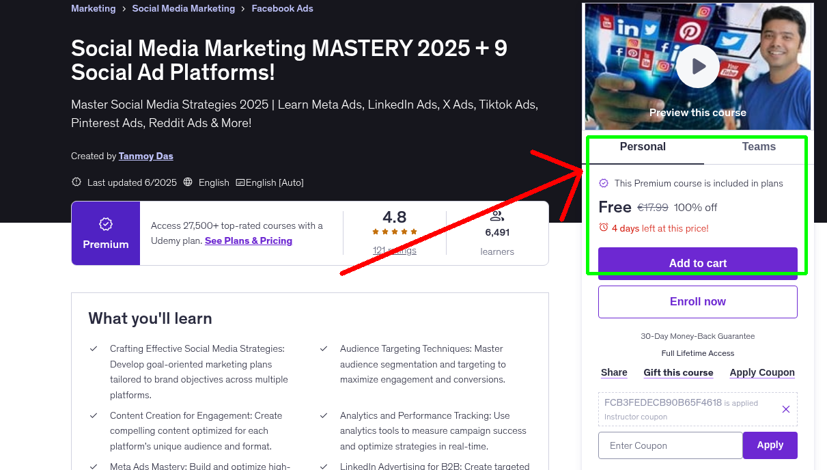
Task: View the 121 ratings
Action: click(x=394, y=250)
